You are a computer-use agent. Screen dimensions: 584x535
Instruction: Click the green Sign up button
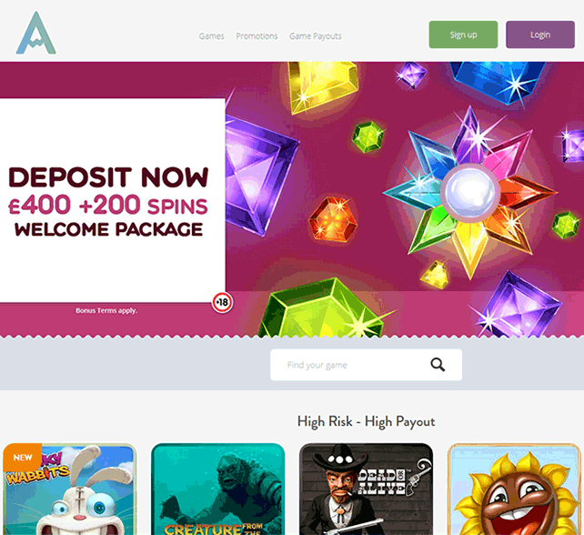pyautogui.click(x=463, y=35)
